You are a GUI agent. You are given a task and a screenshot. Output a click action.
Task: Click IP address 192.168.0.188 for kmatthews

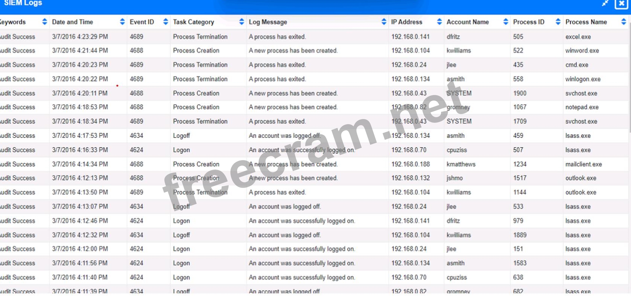click(410, 164)
